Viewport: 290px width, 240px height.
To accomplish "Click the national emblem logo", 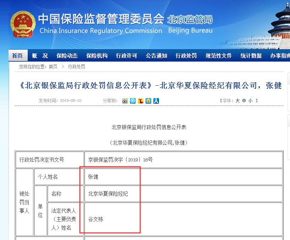I will point(23,24).
